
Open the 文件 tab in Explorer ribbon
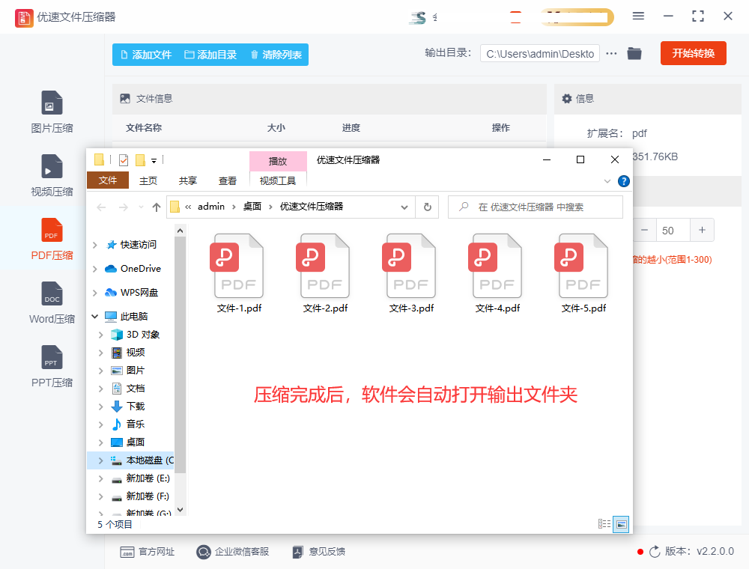(x=107, y=180)
